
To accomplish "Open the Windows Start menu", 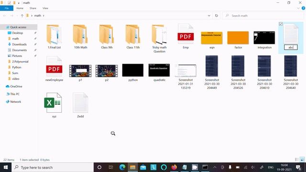I will [6, 167].
